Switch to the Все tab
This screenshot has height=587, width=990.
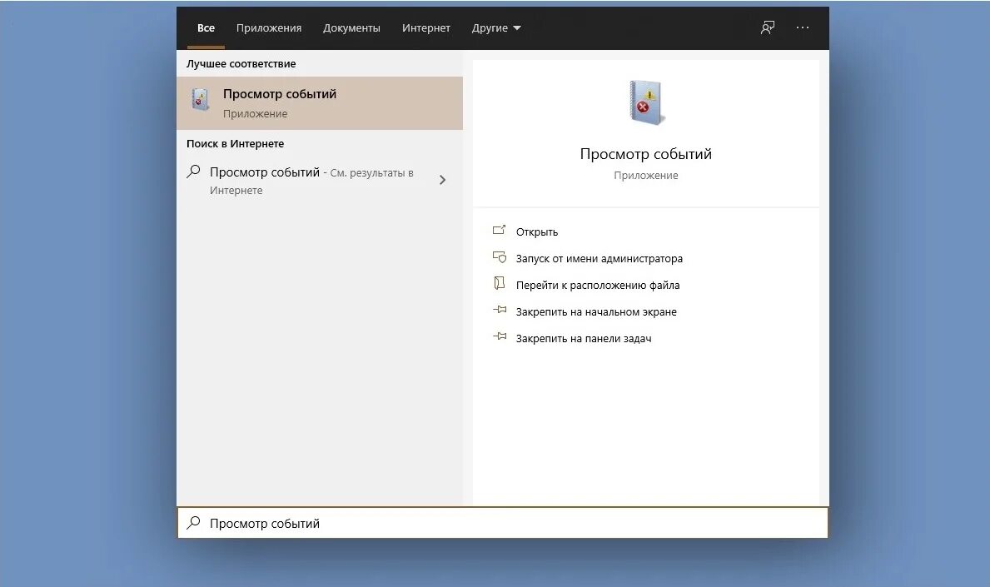pos(206,27)
